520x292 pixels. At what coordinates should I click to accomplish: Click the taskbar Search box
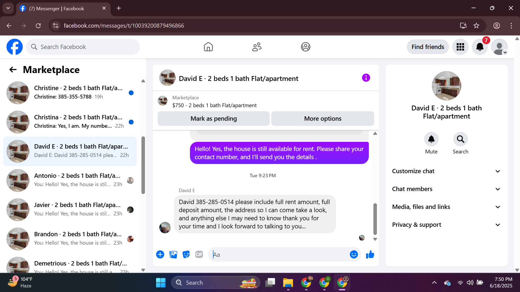[x=215, y=283]
